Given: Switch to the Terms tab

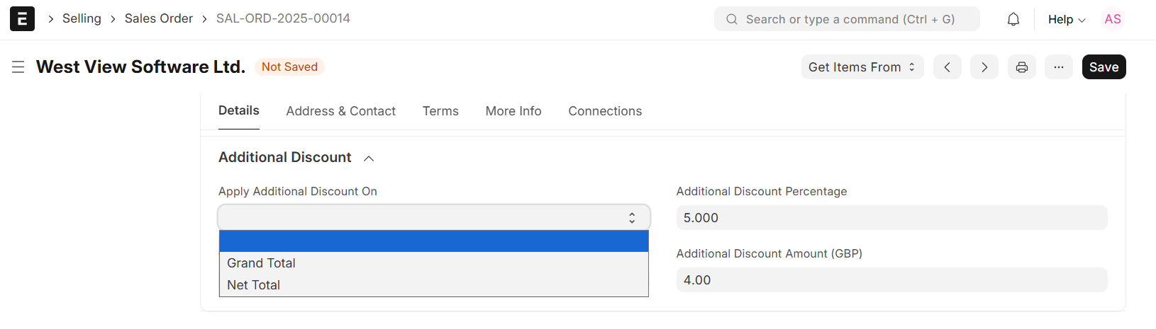Looking at the screenshot, I should [440, 111].
